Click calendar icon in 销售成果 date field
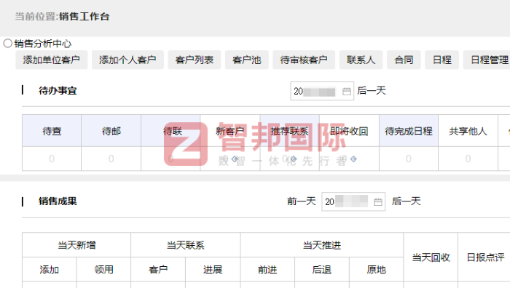Screen dimensions: 510x288 (377, 202)
